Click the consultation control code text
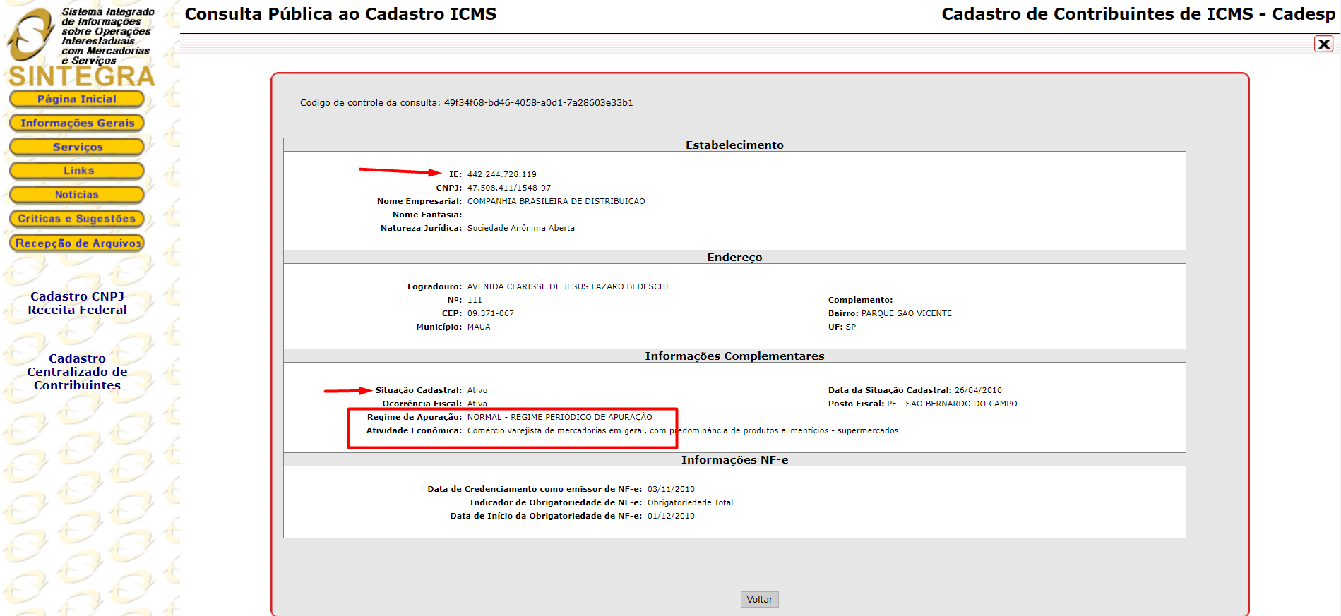 [466, 103]
